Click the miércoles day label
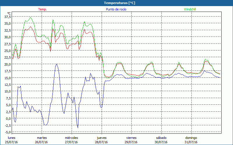The image size is (233, 145). tap(71, 138)
